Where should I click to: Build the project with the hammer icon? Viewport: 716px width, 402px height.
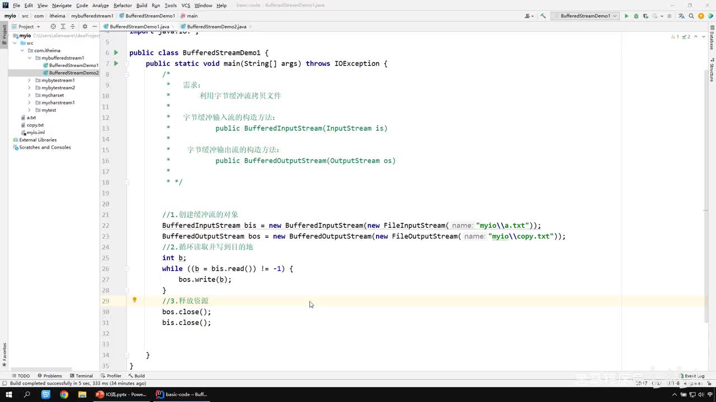[x=543, y=16]
